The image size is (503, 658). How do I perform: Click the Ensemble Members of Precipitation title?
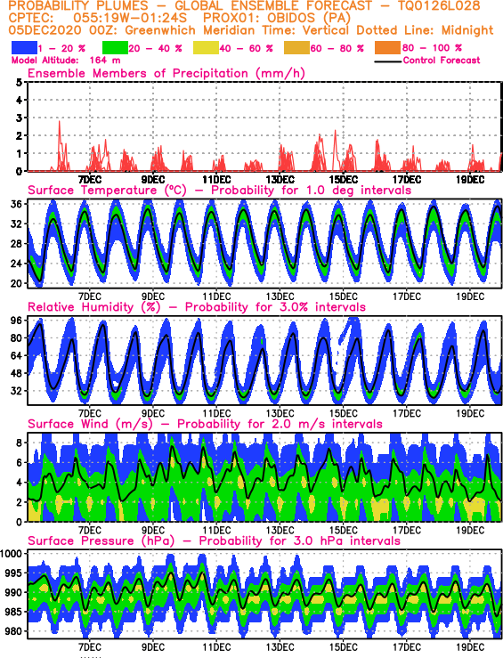[x=166, y=73]
